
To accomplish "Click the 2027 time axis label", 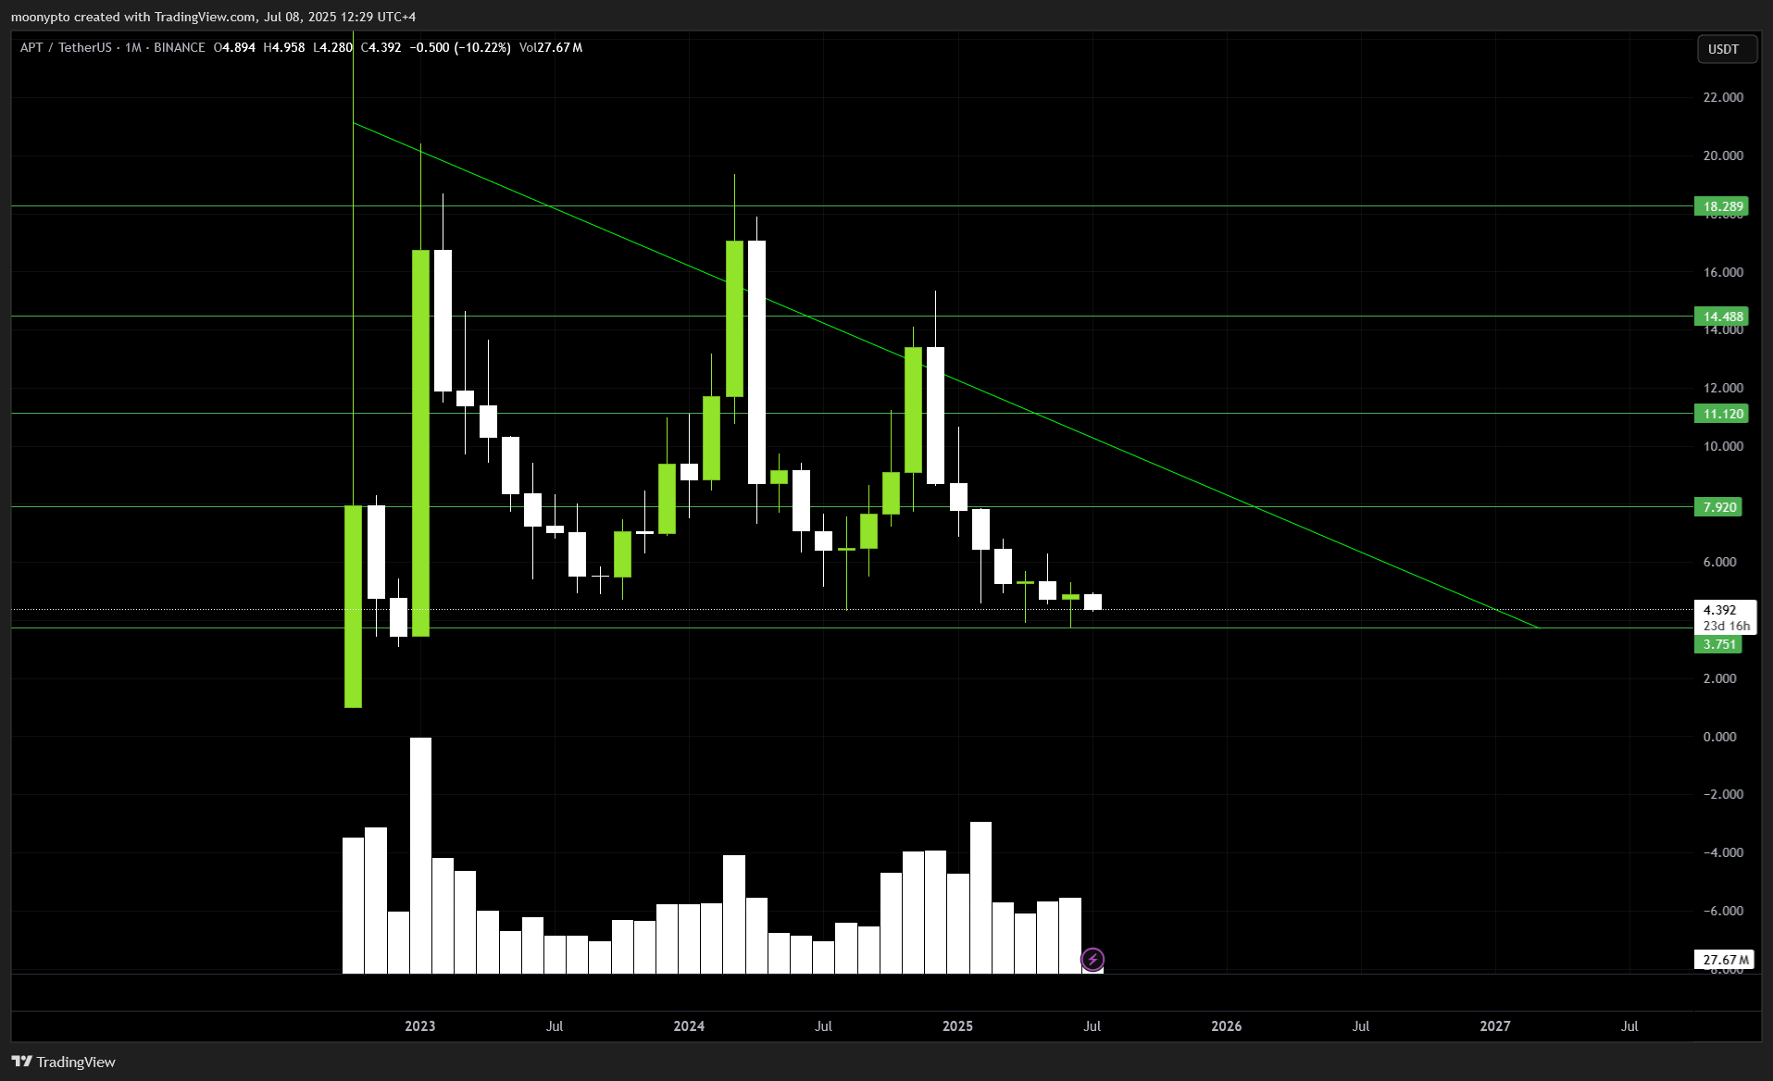I will click(1495, 1025).
